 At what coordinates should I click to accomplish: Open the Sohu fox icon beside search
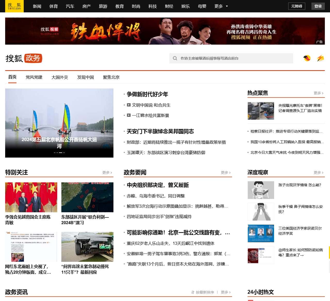coord(307,58)
